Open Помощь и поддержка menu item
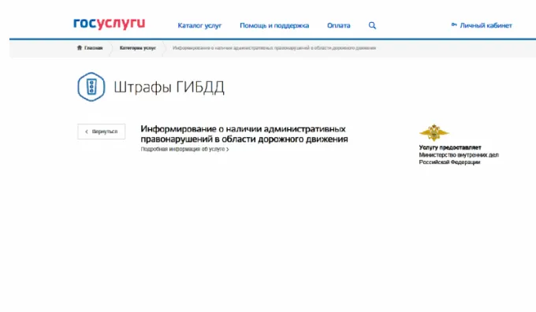The image size is (536, 312). click(274, 26)
